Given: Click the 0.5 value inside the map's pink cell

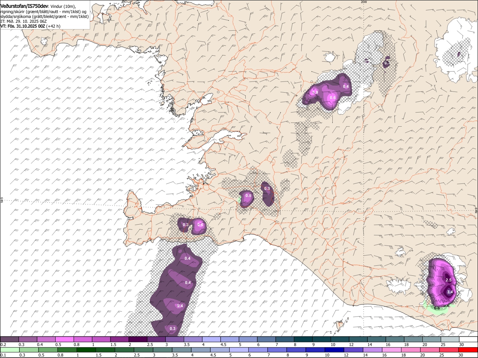Looking at the screenshot, I should 248,196.
